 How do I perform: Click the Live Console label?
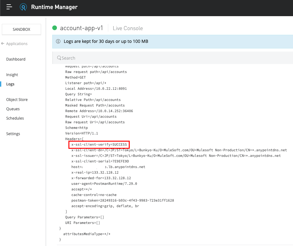pyautogui.click(x=128, y=28)
